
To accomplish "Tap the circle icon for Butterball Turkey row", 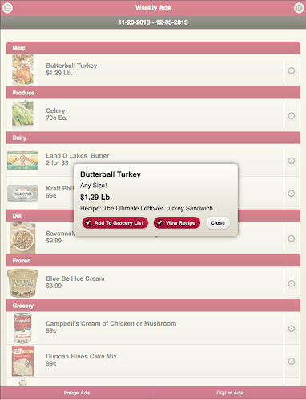I will coord(292,70).
